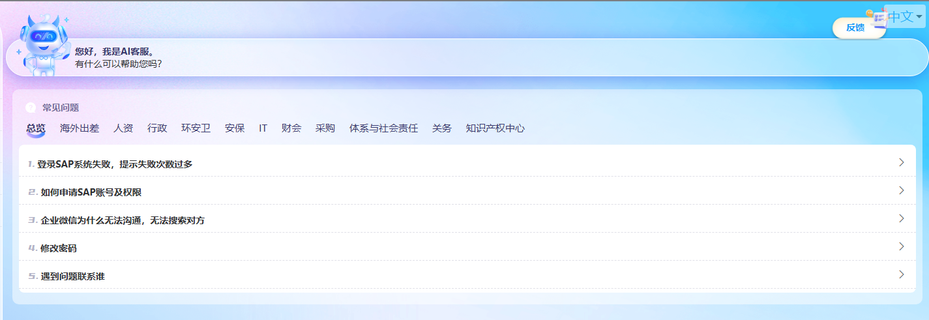The height and width of the screenshot is (320, 929).
Task: Click greeting text 您好，我是AI客服。
Action: point(114,51)
